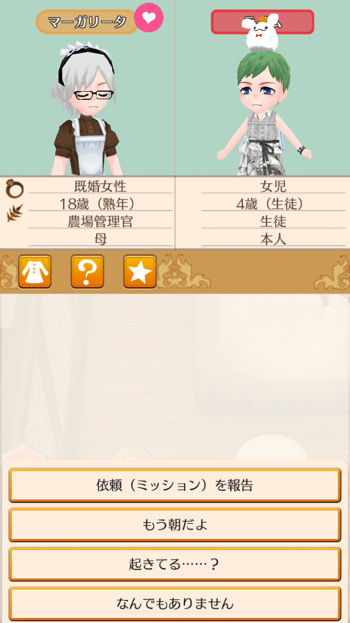Viewport: 350px width, 623px height.
Task: Click the 18歳（熟年） age row
Action: click(x=100, y=204)
